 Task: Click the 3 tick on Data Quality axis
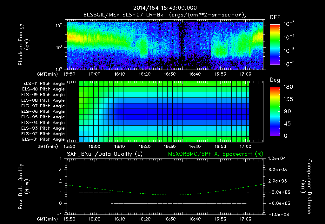coord(60,170)
